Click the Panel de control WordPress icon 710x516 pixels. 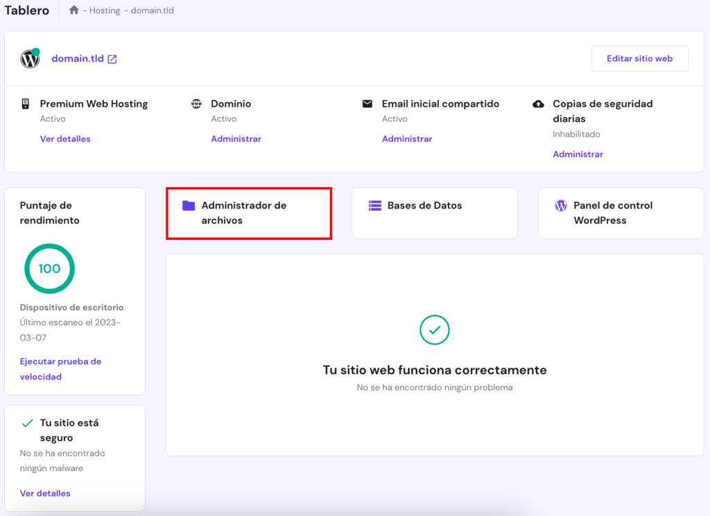(x=560, y=205)
